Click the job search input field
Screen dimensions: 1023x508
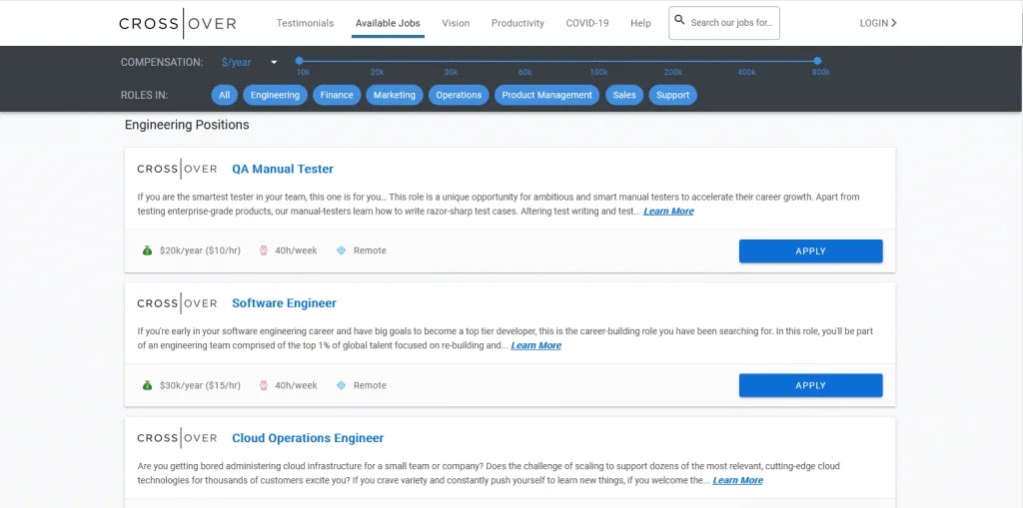point(724,23)
